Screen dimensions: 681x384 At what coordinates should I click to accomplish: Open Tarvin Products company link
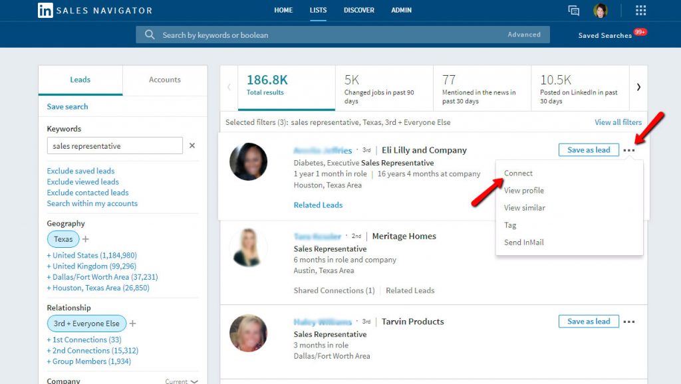tap(412, 322)
